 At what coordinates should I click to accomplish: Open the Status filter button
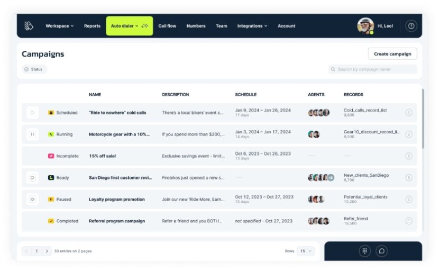(x=34, y=69)
